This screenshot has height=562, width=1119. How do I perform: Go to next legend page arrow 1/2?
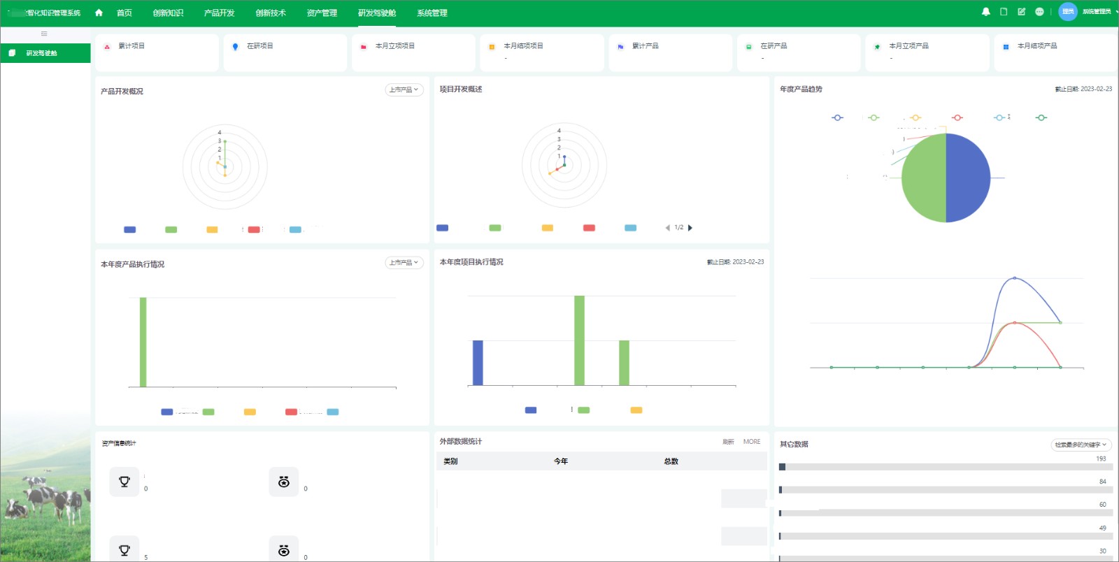[x=690, y=228]
